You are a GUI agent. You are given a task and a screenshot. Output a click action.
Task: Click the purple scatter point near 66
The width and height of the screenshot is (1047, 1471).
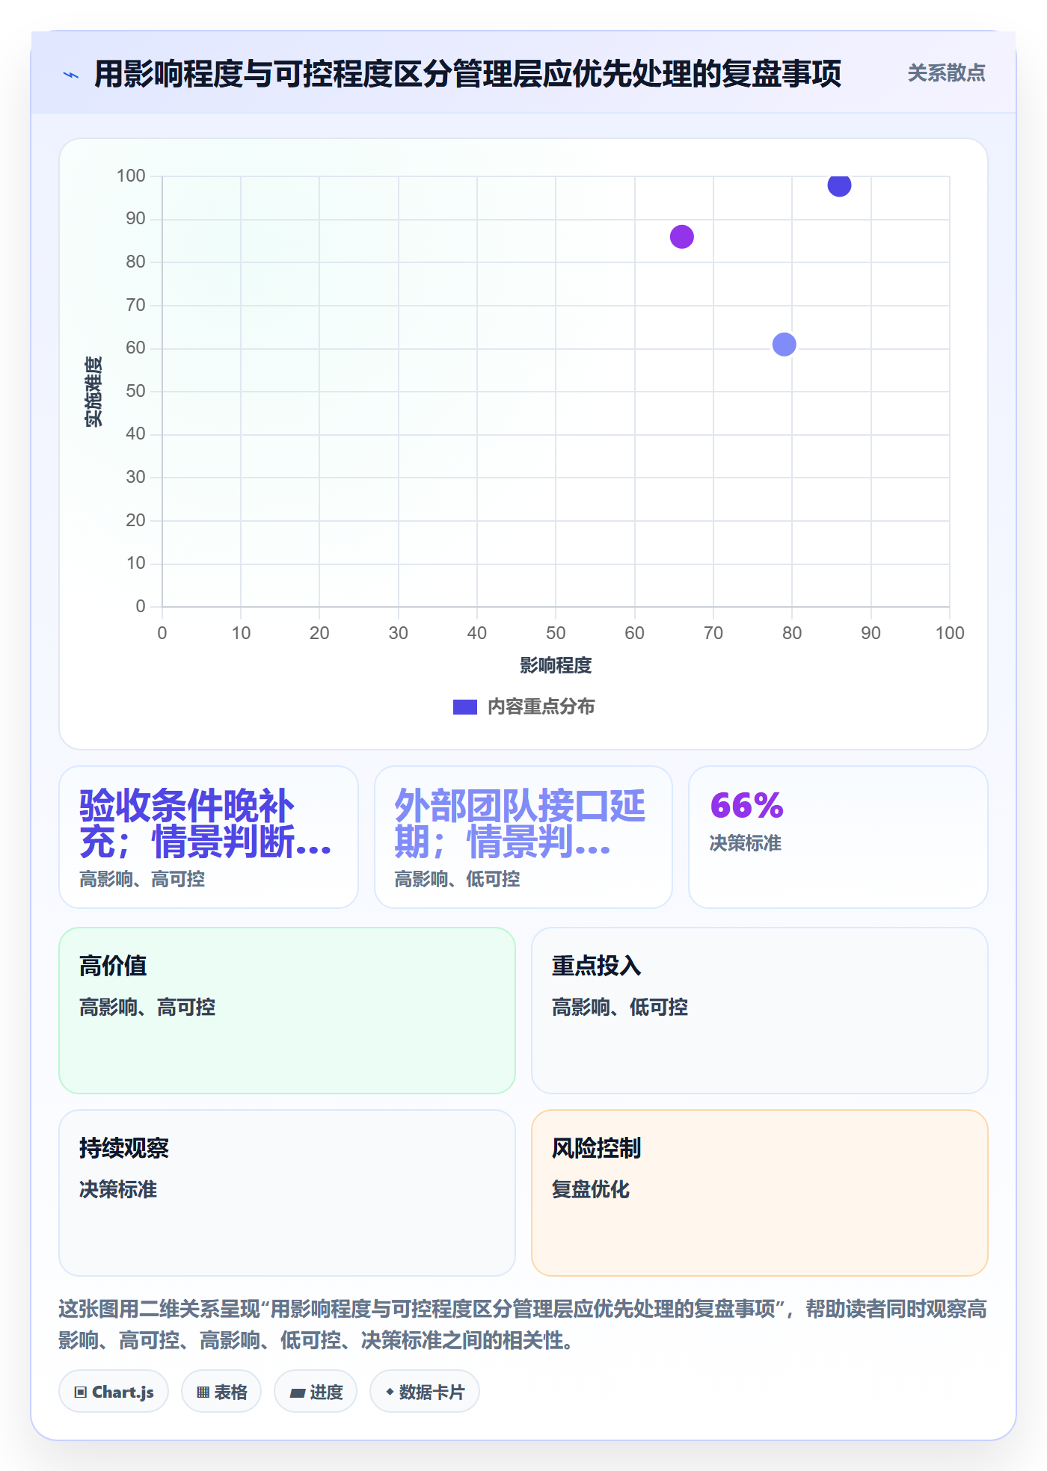(x=682, y=237)
